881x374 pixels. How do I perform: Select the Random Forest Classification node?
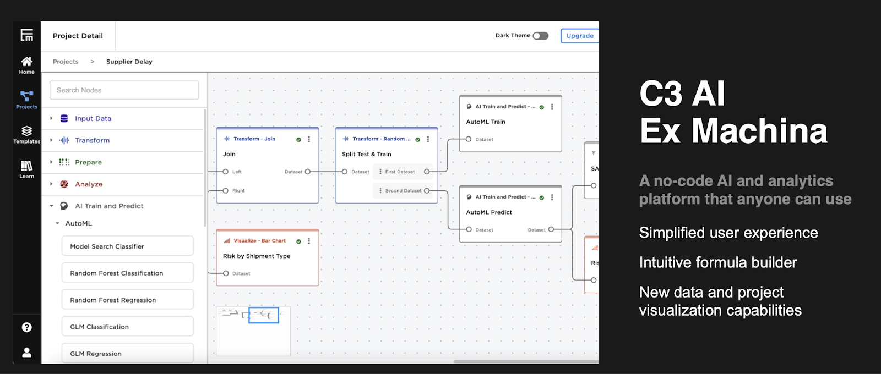pyautogui.click(x=127, y=273)
